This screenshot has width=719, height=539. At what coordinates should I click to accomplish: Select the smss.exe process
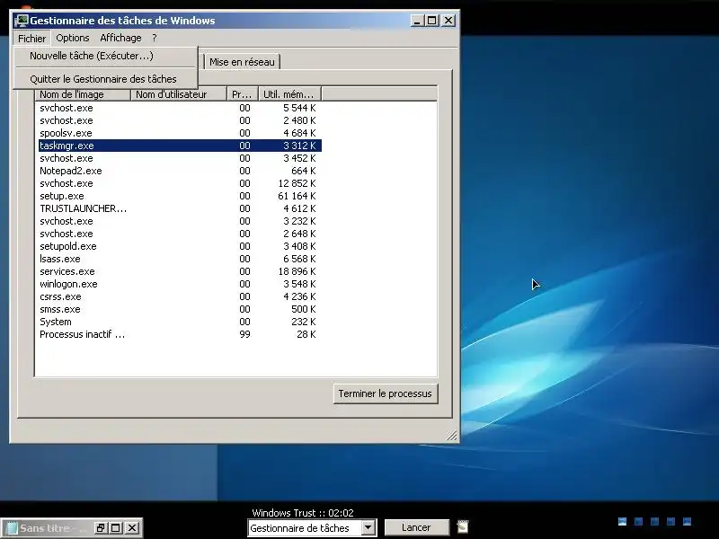180,309
